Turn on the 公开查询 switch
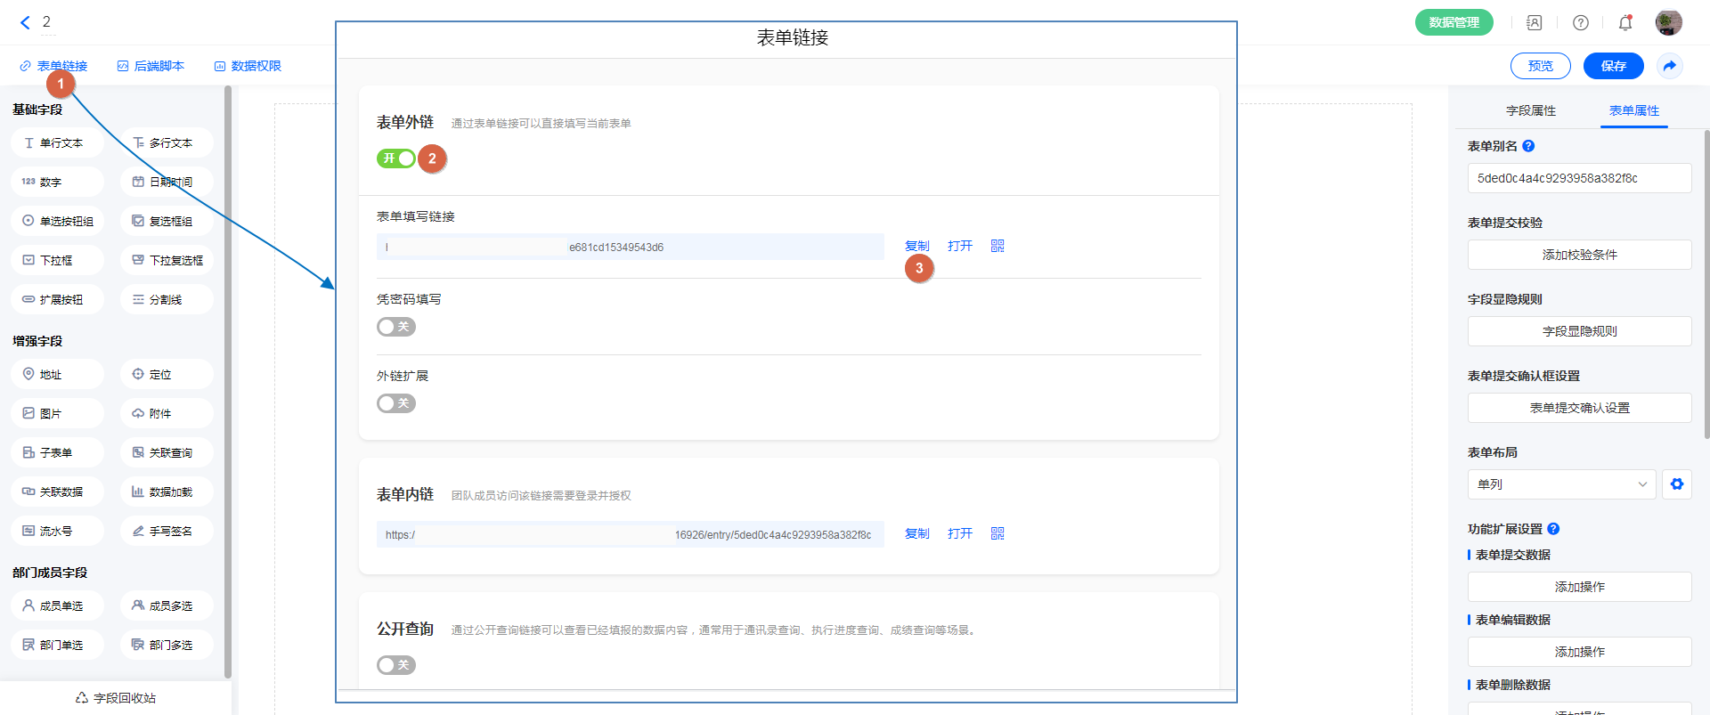 tap(396, 665)
